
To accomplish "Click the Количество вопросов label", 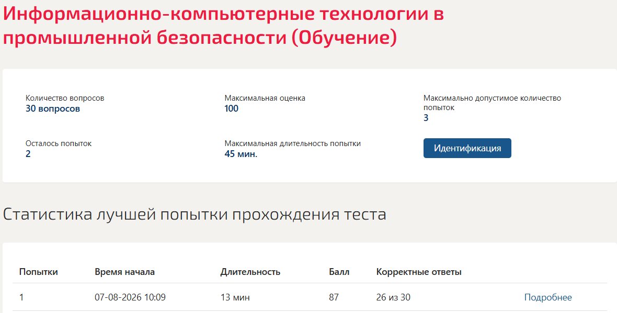I will coord(65,98).
